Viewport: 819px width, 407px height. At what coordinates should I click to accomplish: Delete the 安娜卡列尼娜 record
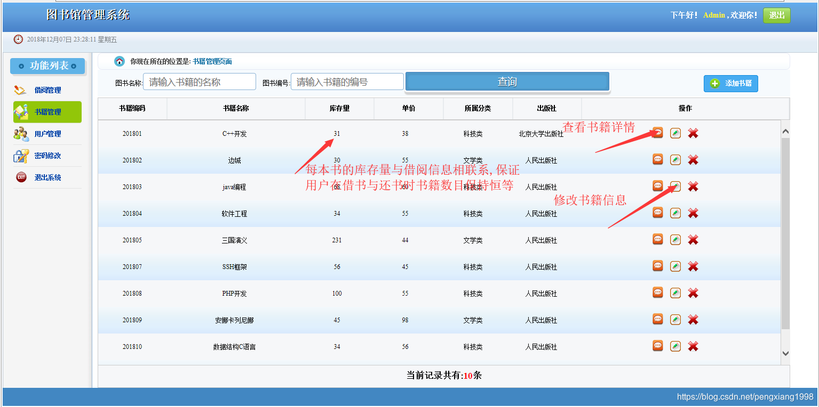[x=693, y=320]
